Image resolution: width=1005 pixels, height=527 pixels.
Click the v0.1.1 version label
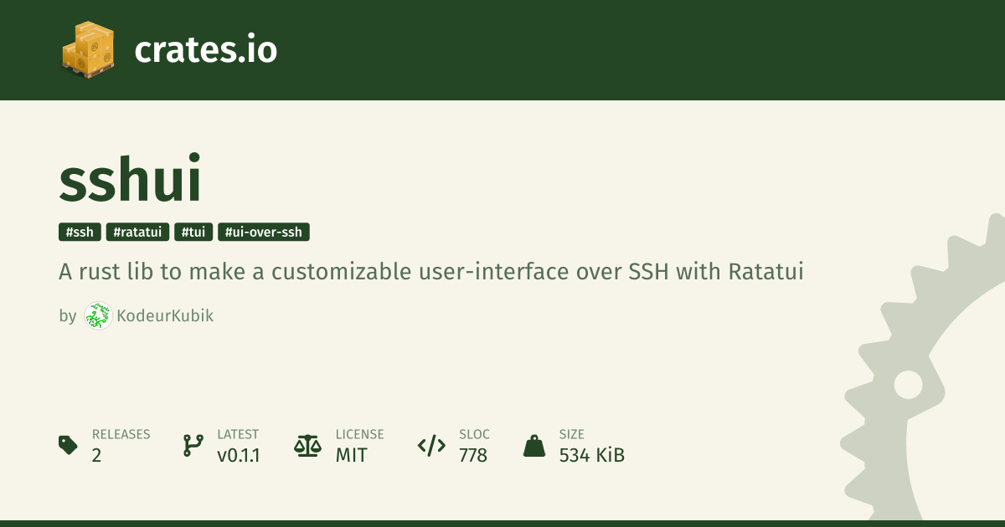[238, 456]
